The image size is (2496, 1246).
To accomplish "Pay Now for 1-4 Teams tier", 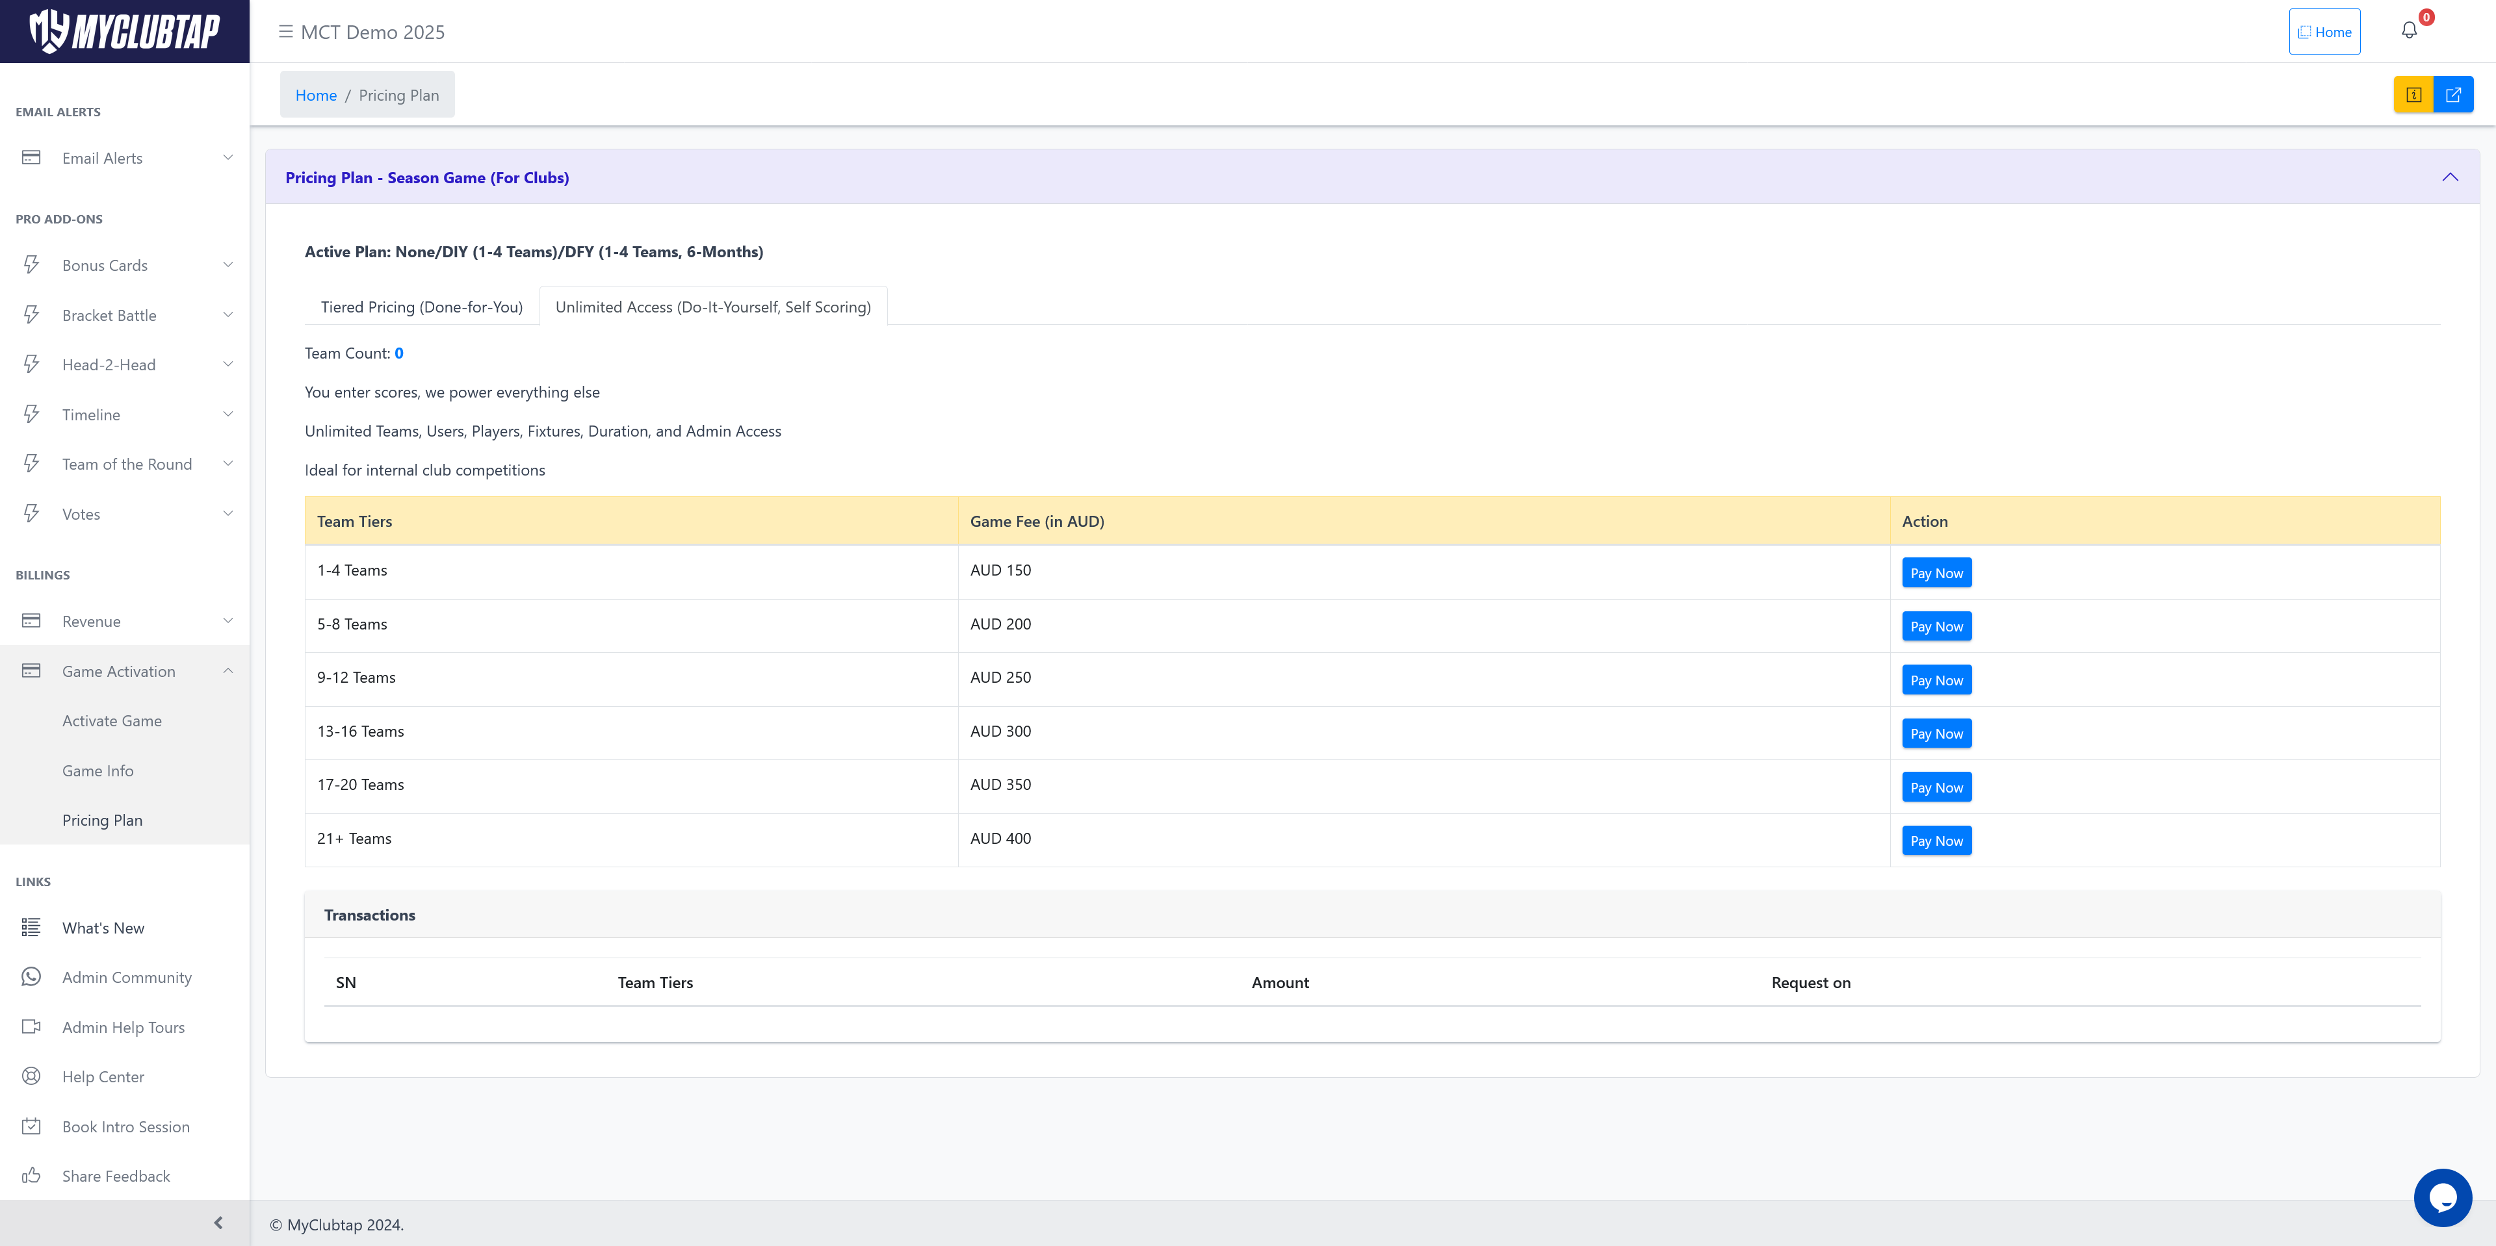I will pos(1936,573).
